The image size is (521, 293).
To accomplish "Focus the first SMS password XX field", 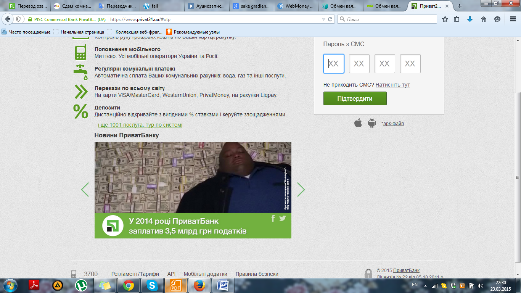I will coord(334,64).
